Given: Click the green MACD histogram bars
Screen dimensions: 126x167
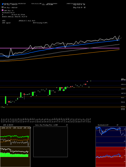Looking at the screenshot, I should coord(14,155).
